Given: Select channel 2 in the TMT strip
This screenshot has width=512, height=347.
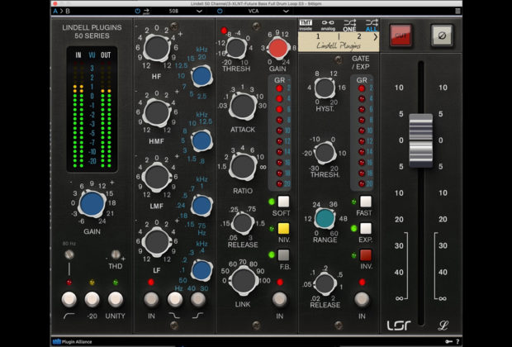Looking at the screenshot, I should pyautogui.click(x=359, y=36).
